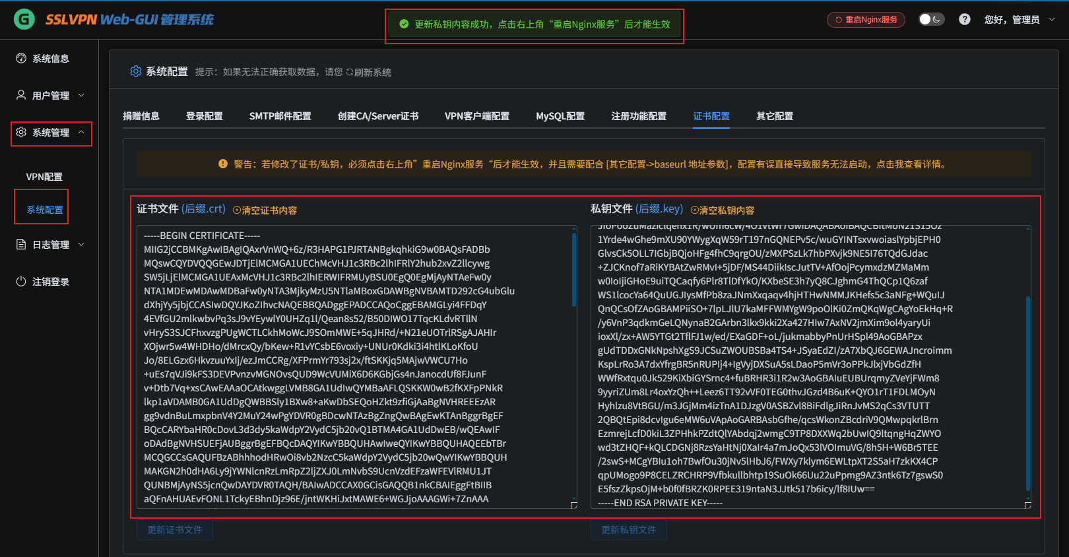
Task: Click the 更新证书文件 button
Action: 175,530
